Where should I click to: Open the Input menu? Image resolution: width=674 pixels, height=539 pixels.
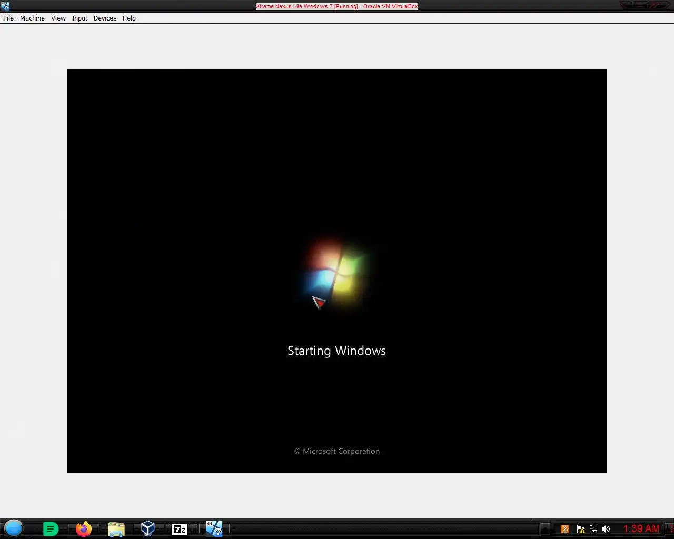[x=80, y=18]
